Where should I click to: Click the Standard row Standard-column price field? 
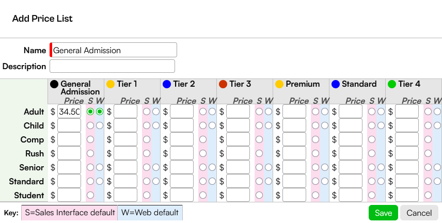pyautogui.click(x=351, y=181)
